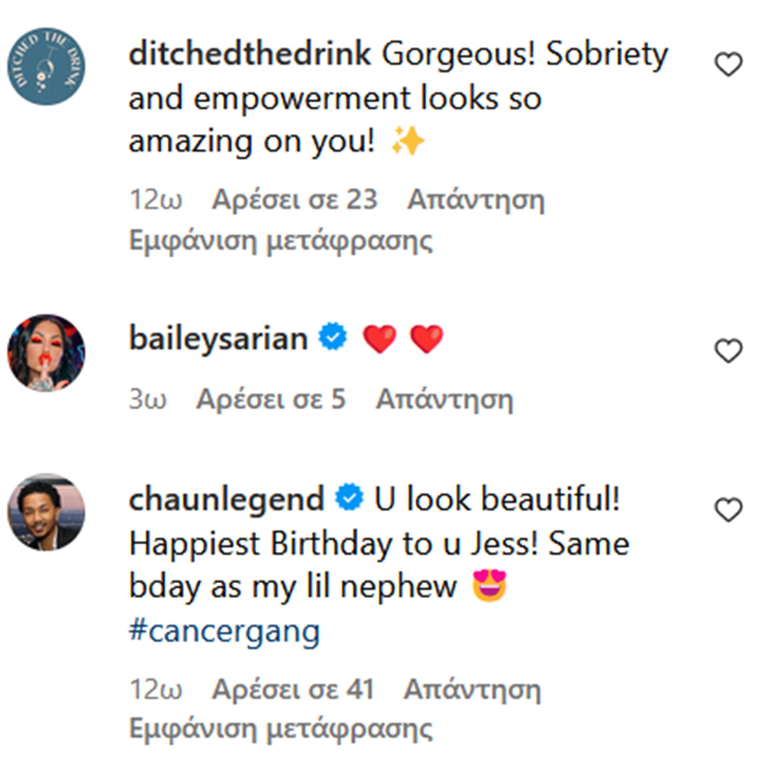
Task: Open ditchedthedrink profile picture
Action: 46,67
